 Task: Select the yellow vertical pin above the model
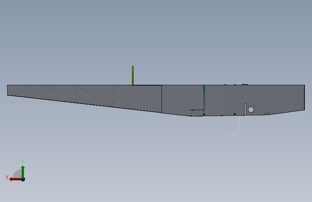tap(133, 75)
